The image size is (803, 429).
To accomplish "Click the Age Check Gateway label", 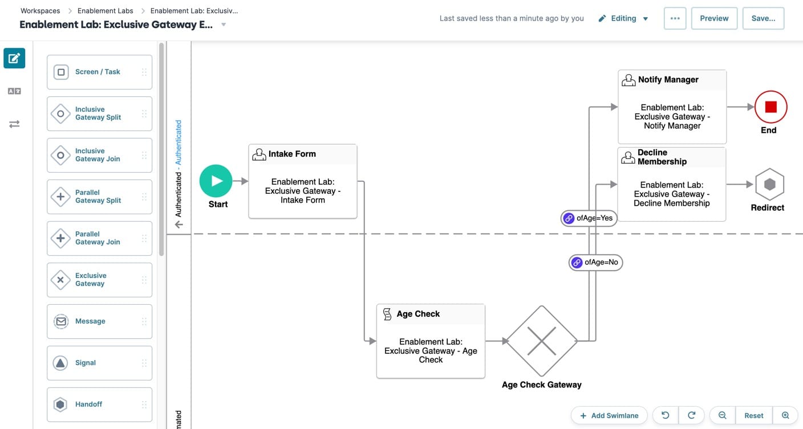I will coord(542,385).
